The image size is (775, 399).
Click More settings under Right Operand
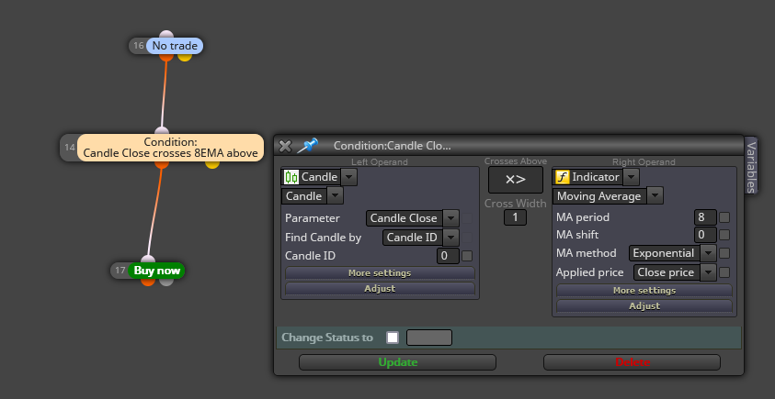[644, 291]
